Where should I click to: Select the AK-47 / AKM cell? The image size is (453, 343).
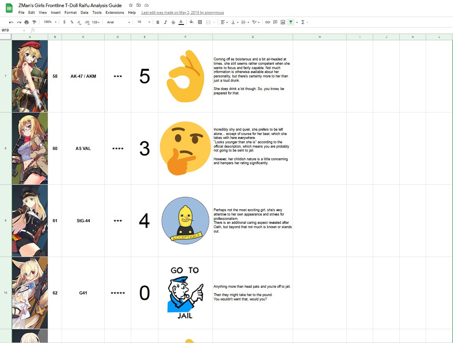click(x=83, y=76)
